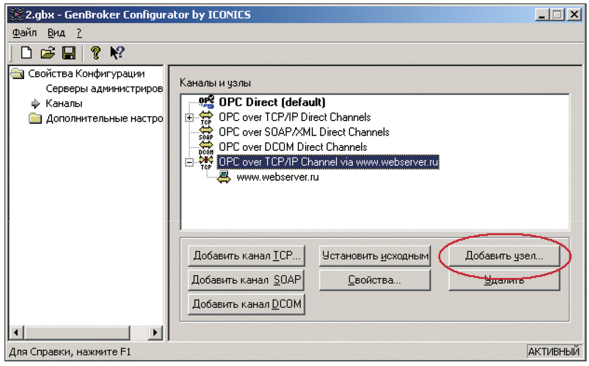Activate the context help arrow-question icon
The height and width of the screenshot is (366, 589).
click(x=117, y=53)
